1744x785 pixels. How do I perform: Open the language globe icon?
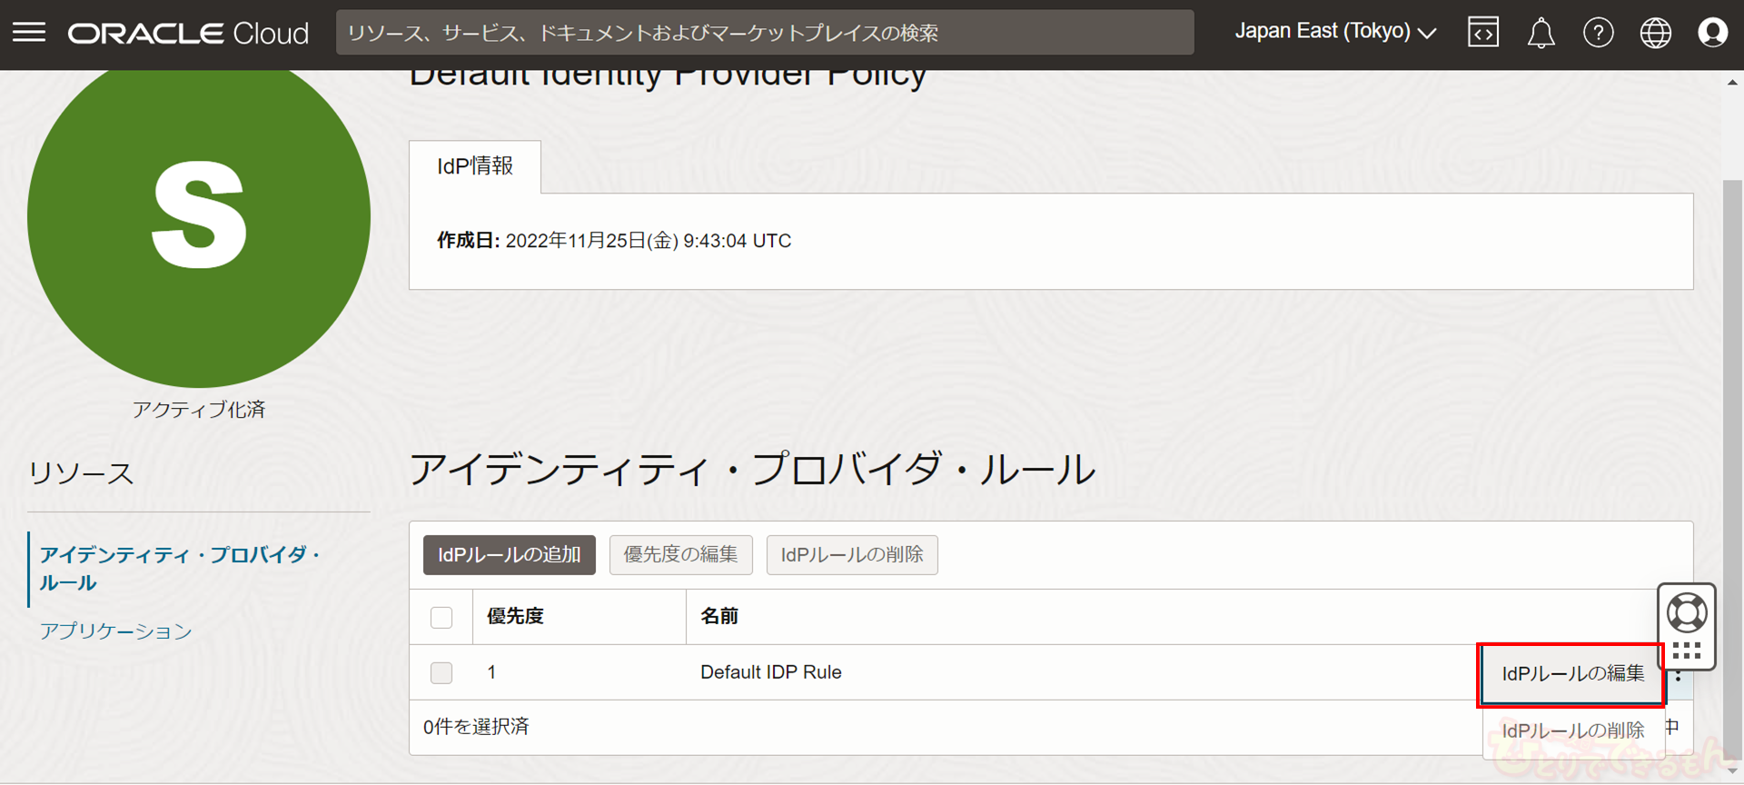tap(1655, 33)
